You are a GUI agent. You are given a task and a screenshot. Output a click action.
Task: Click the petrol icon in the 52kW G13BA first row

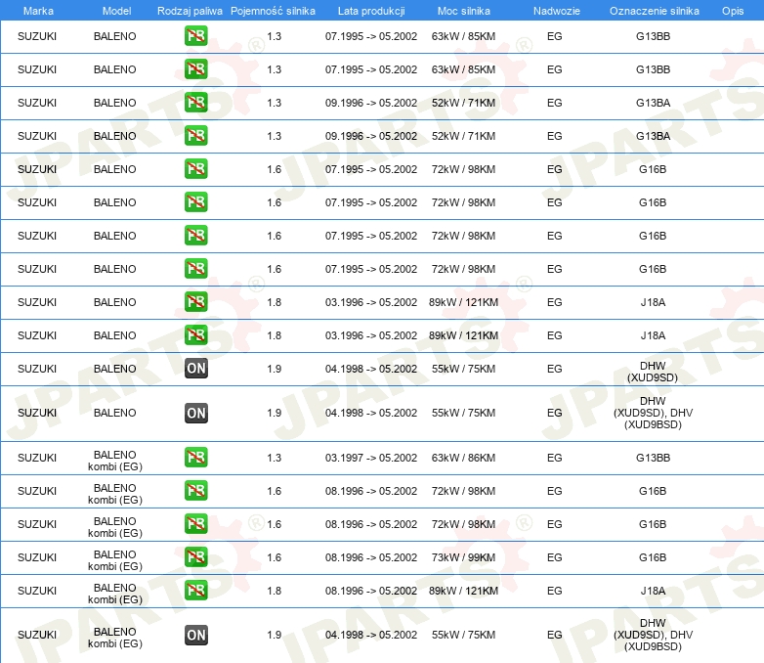coord(195,103)
